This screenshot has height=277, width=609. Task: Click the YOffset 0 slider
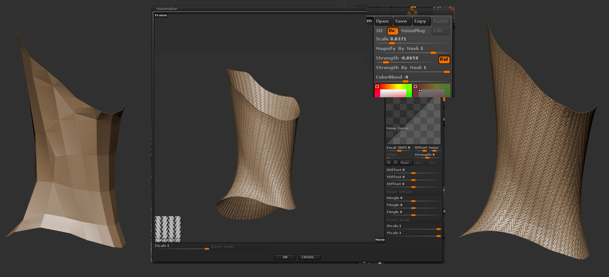(413, 178)
